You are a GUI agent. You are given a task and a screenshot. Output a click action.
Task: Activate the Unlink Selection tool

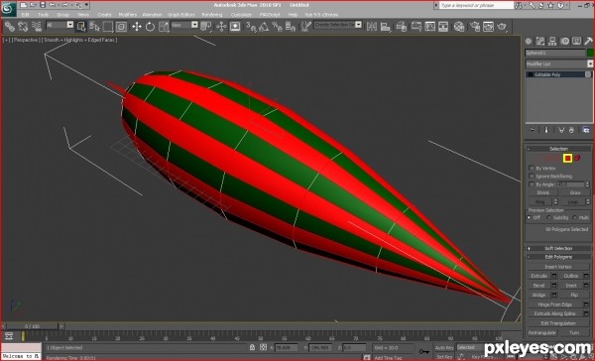[x=23, y=26]
